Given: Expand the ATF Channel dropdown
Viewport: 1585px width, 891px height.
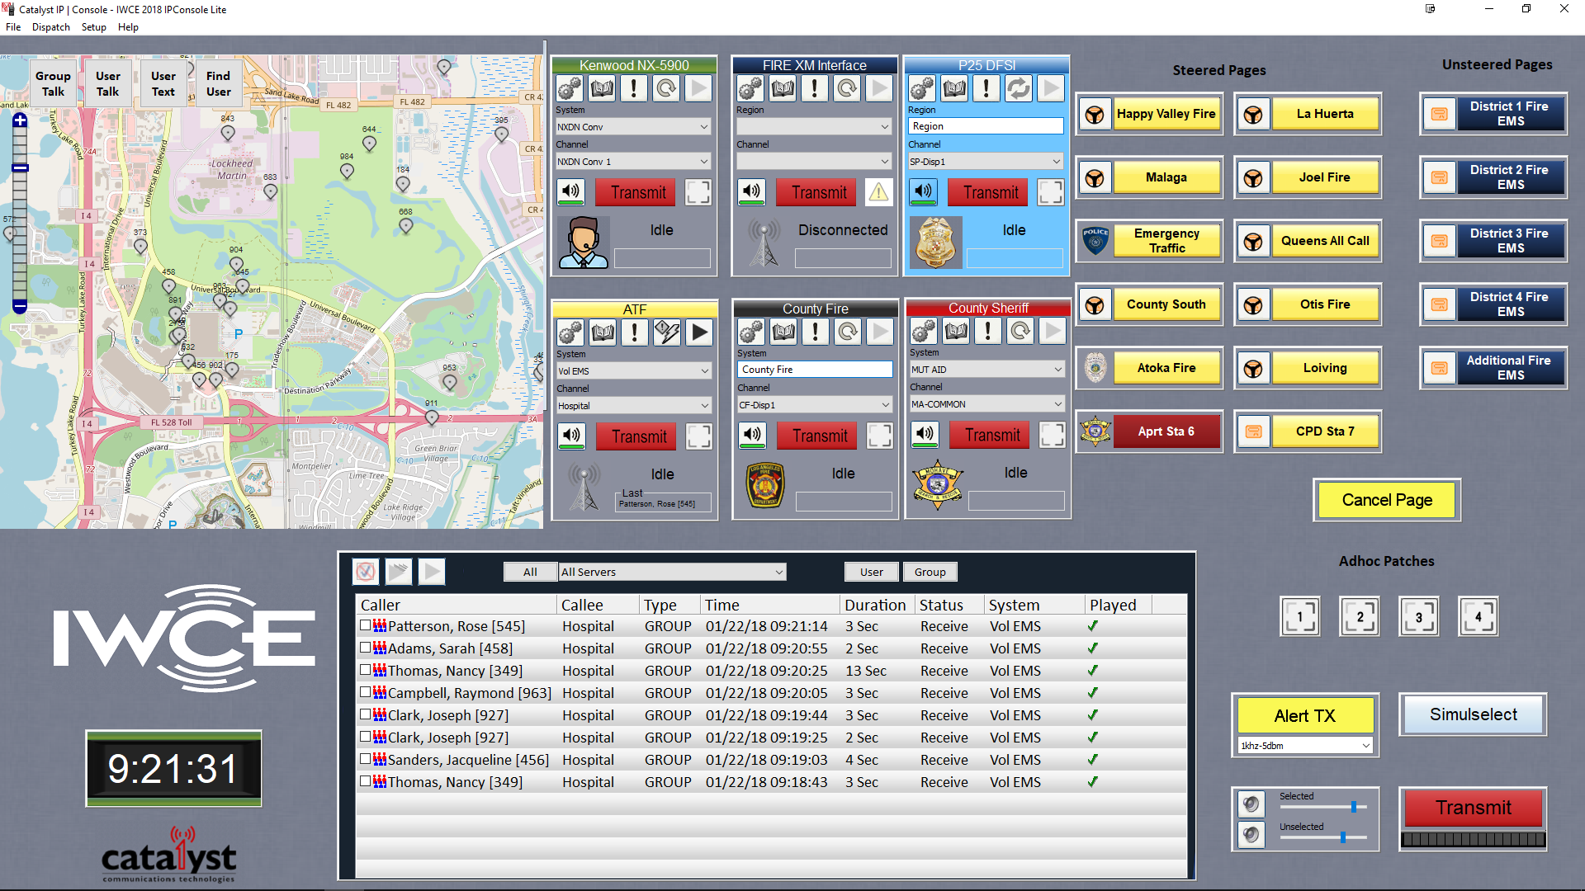Looking at the screenshot, I should (x=706, y=407).
